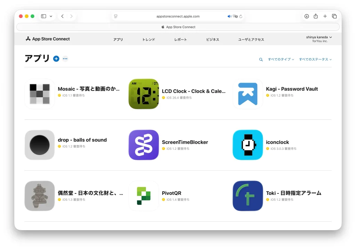Open the ScreenTimeBlocker app icon
The width and height of the screenshot is (356, 249).
click(144, 145)
